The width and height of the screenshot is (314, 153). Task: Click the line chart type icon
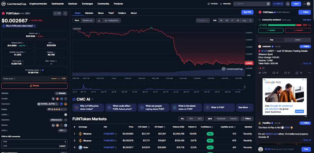click(100, 21)
